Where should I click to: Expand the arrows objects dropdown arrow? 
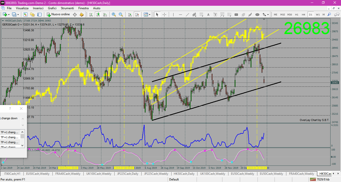[268, 14]
